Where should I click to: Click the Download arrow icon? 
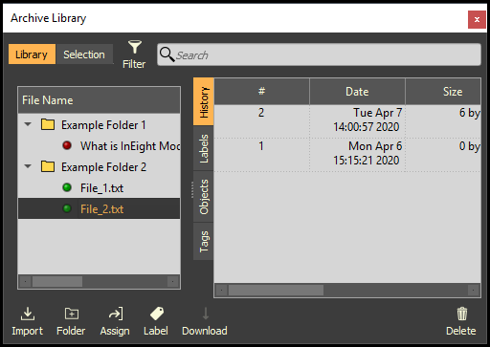coord(206,314)
